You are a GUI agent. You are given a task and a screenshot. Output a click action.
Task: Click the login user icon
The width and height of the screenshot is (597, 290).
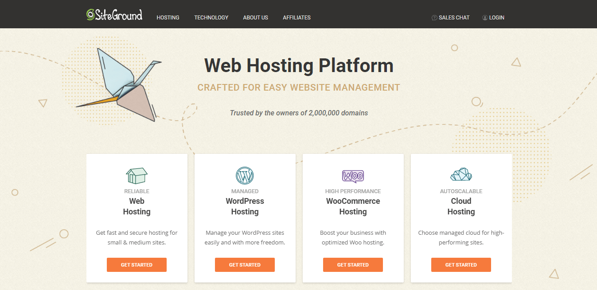(485, 18)
